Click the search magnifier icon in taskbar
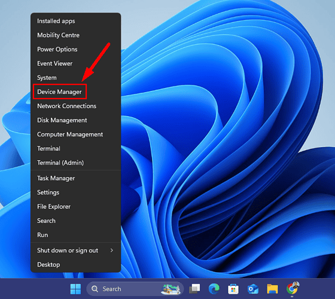Viewport: 335px width, 299px height. click(95, 289)
